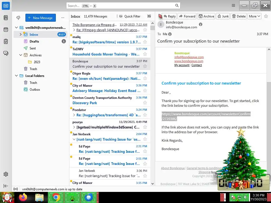This screenshot has width=271, height=203.
Task: Open the Mail space icon
Action: pyautogui.click(x=6, y=6)
